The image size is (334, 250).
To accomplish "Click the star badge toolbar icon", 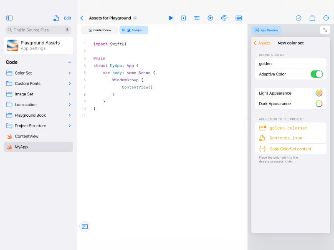I will [x=210, y=18].
